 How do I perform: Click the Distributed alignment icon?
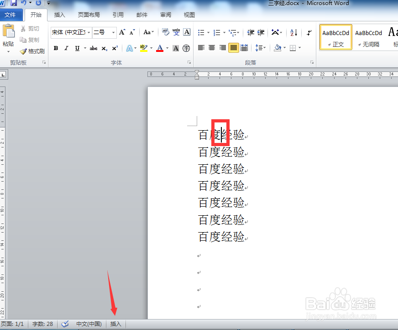[244, 48]
